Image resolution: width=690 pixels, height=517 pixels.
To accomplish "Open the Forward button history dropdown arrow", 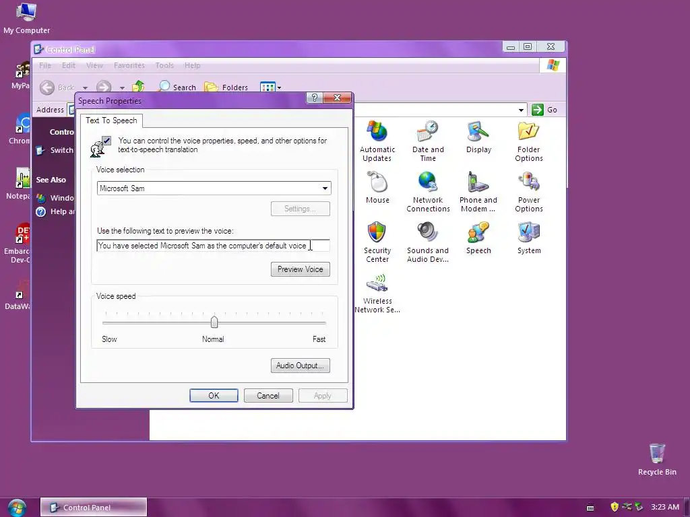I will [x=122, y=88].
